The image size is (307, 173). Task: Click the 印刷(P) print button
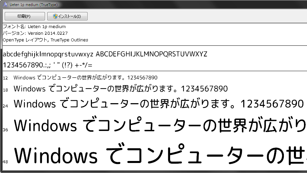pos(25,16)
